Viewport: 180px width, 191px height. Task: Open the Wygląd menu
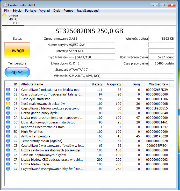[45, 11]
